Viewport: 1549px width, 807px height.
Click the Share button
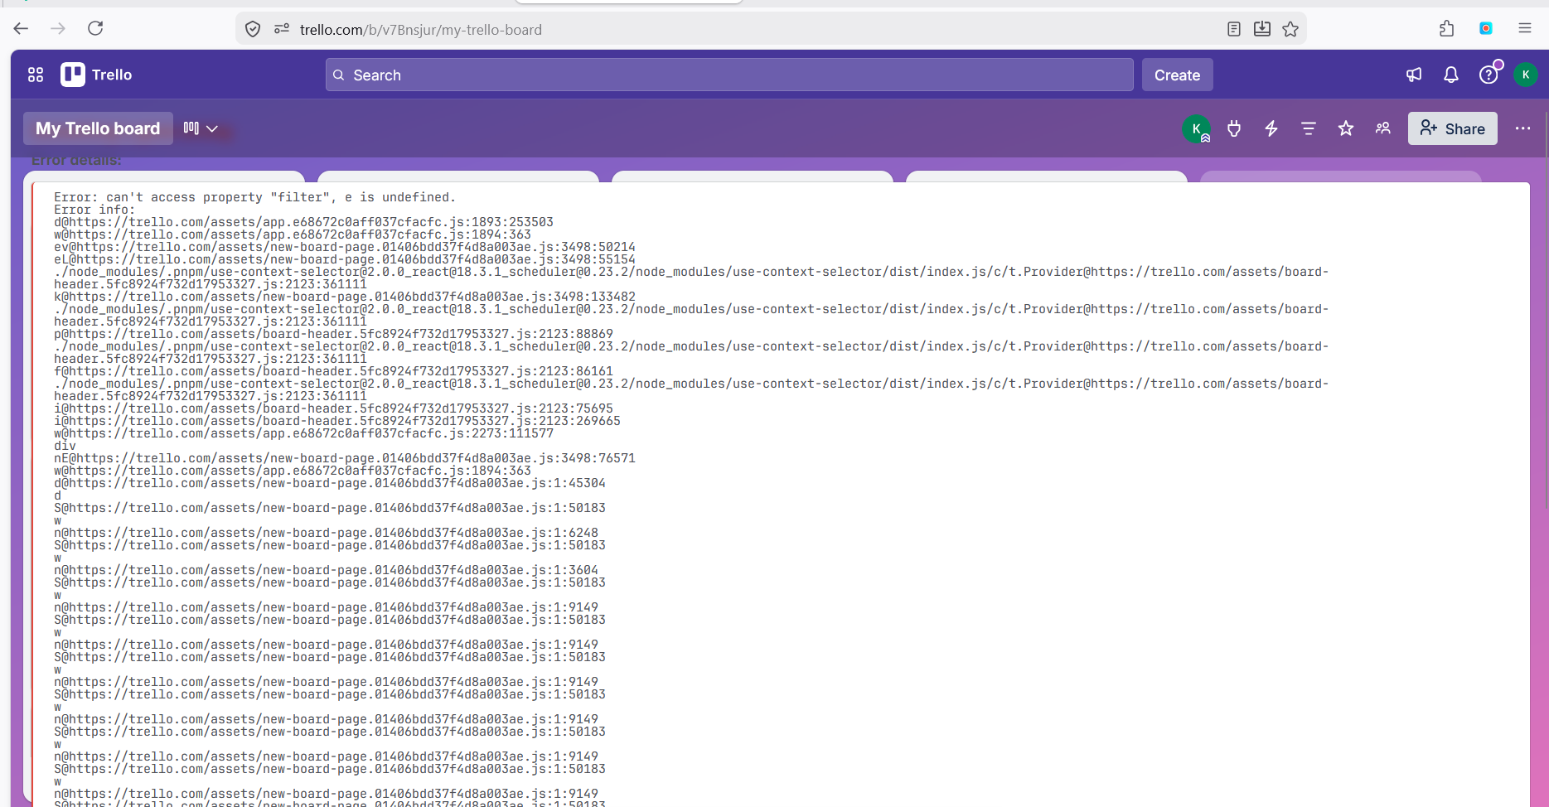(1453, 128)
